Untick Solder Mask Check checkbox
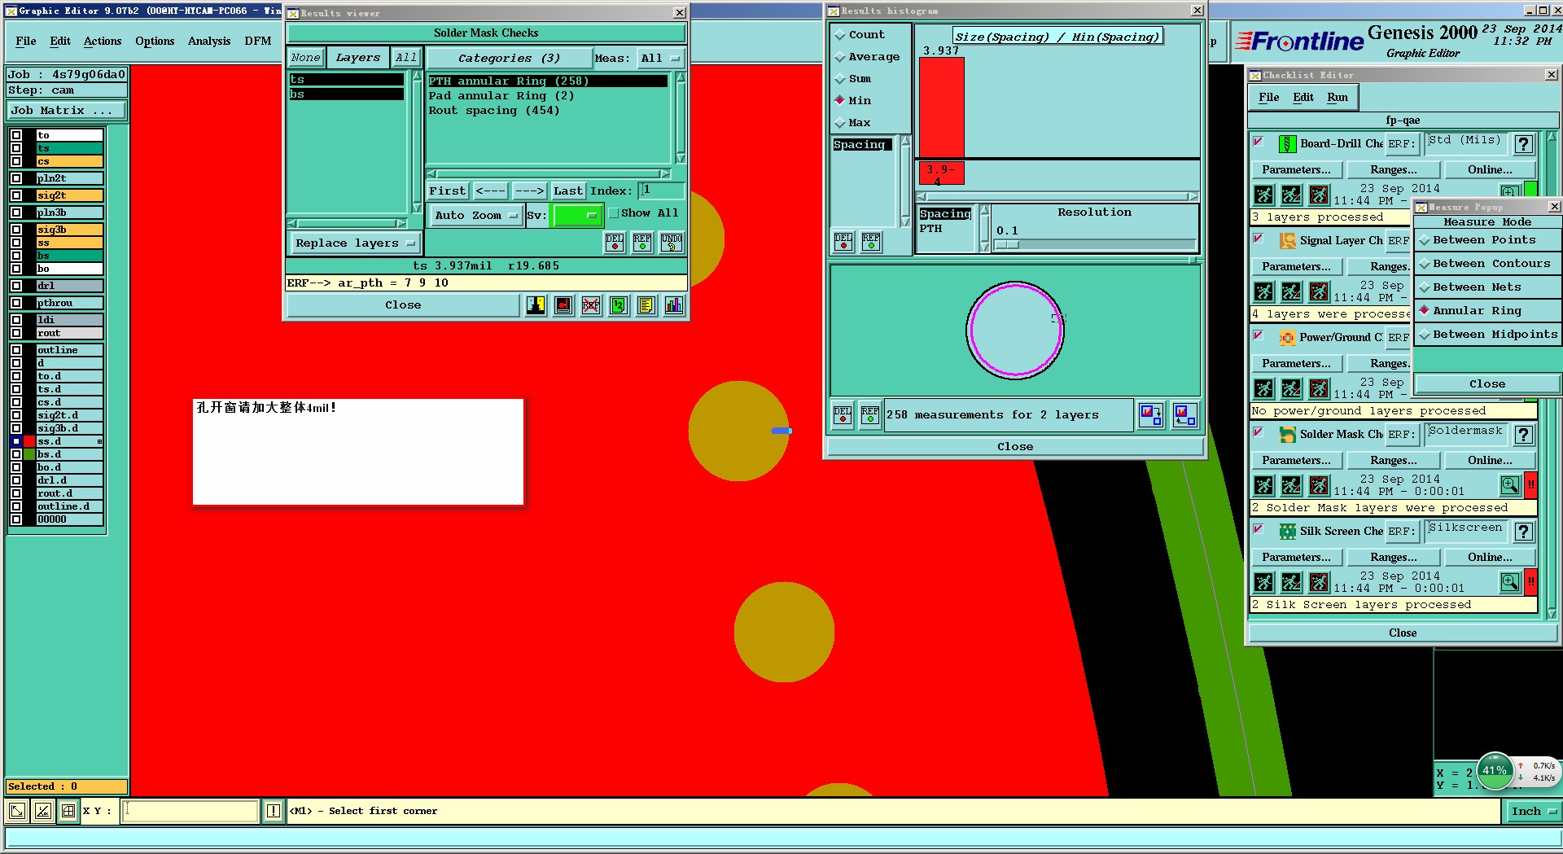 [x=1259, y=432]
